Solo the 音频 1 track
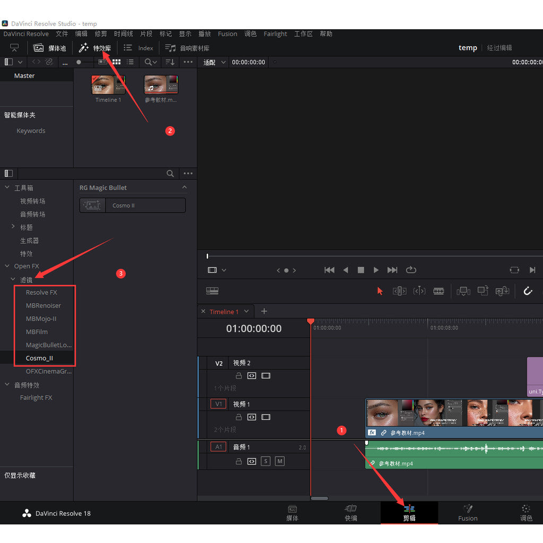This screenshot has width=543, height=543. 266,461
